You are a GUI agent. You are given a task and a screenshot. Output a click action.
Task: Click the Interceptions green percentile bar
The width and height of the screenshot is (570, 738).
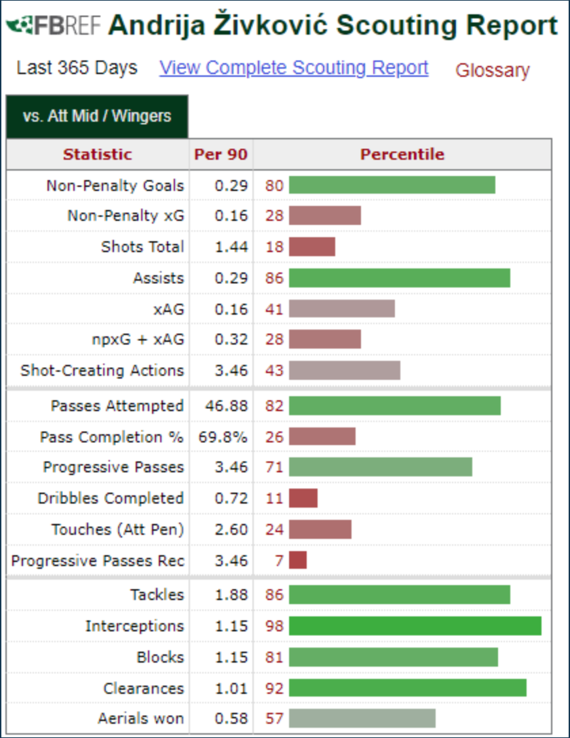415,626
